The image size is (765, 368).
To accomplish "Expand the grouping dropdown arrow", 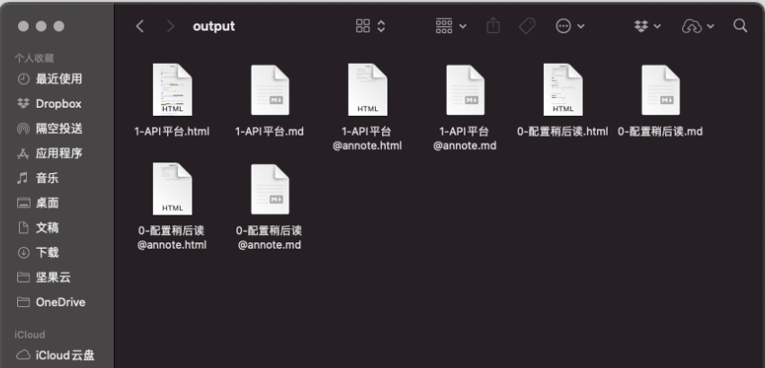I will 463,26.
